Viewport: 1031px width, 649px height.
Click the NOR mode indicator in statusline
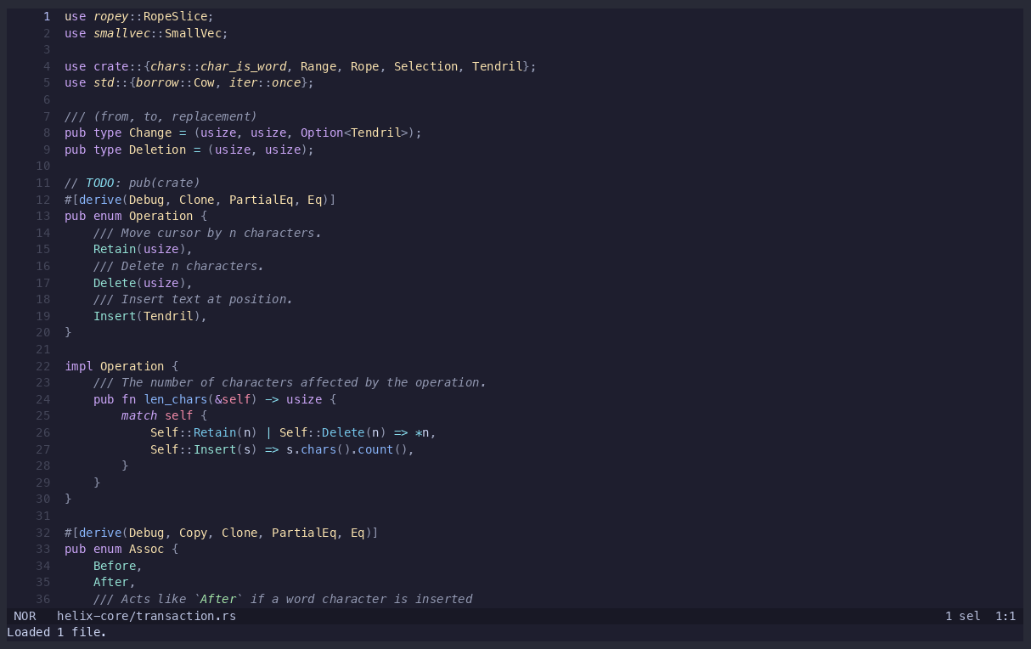pyautogui.click(x=25, y=616)
